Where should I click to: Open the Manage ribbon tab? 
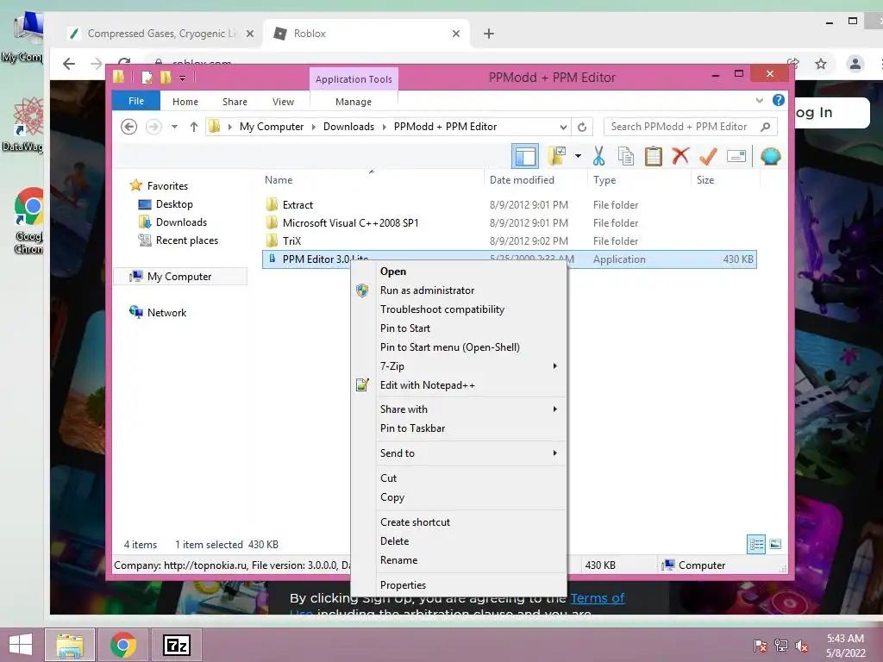coord(354,102)
